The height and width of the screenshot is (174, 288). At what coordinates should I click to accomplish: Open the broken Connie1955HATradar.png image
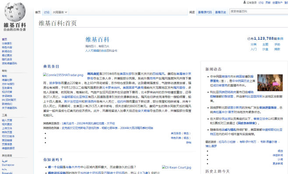tap(63, 75)
